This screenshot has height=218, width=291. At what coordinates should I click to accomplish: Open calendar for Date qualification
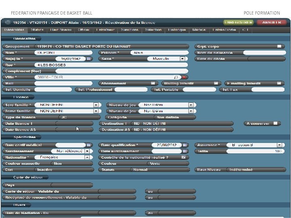(x=185, y=145)
